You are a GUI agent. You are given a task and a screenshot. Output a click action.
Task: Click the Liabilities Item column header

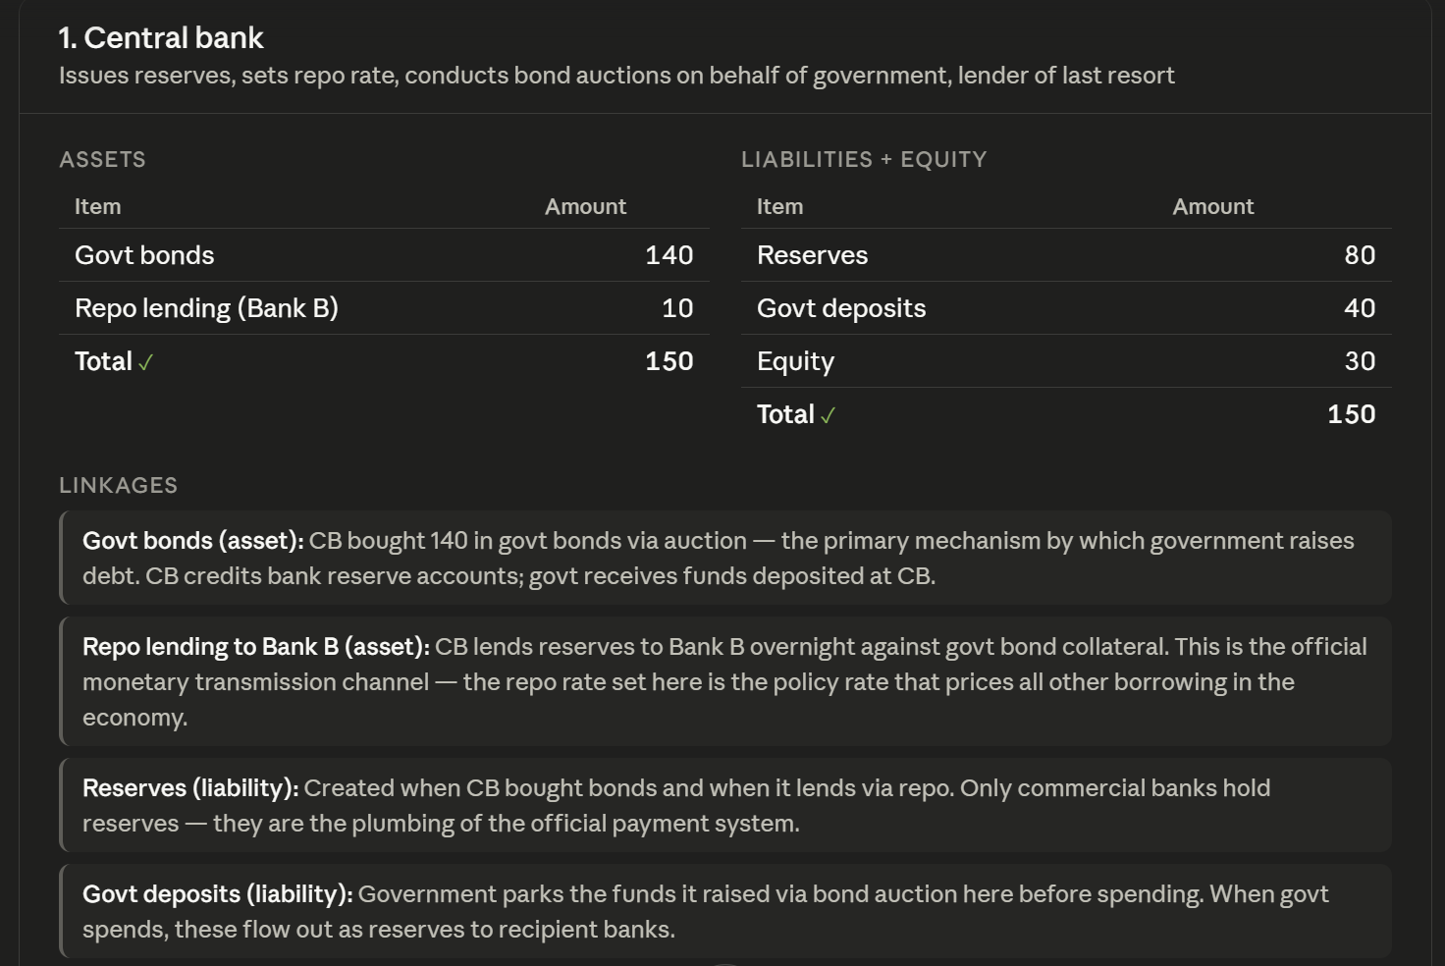(x=779, y=207)
